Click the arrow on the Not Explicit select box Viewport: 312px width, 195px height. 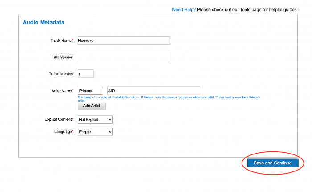(x=110, y=120)
